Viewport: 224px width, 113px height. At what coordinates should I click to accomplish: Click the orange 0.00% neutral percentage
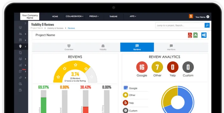65,87
